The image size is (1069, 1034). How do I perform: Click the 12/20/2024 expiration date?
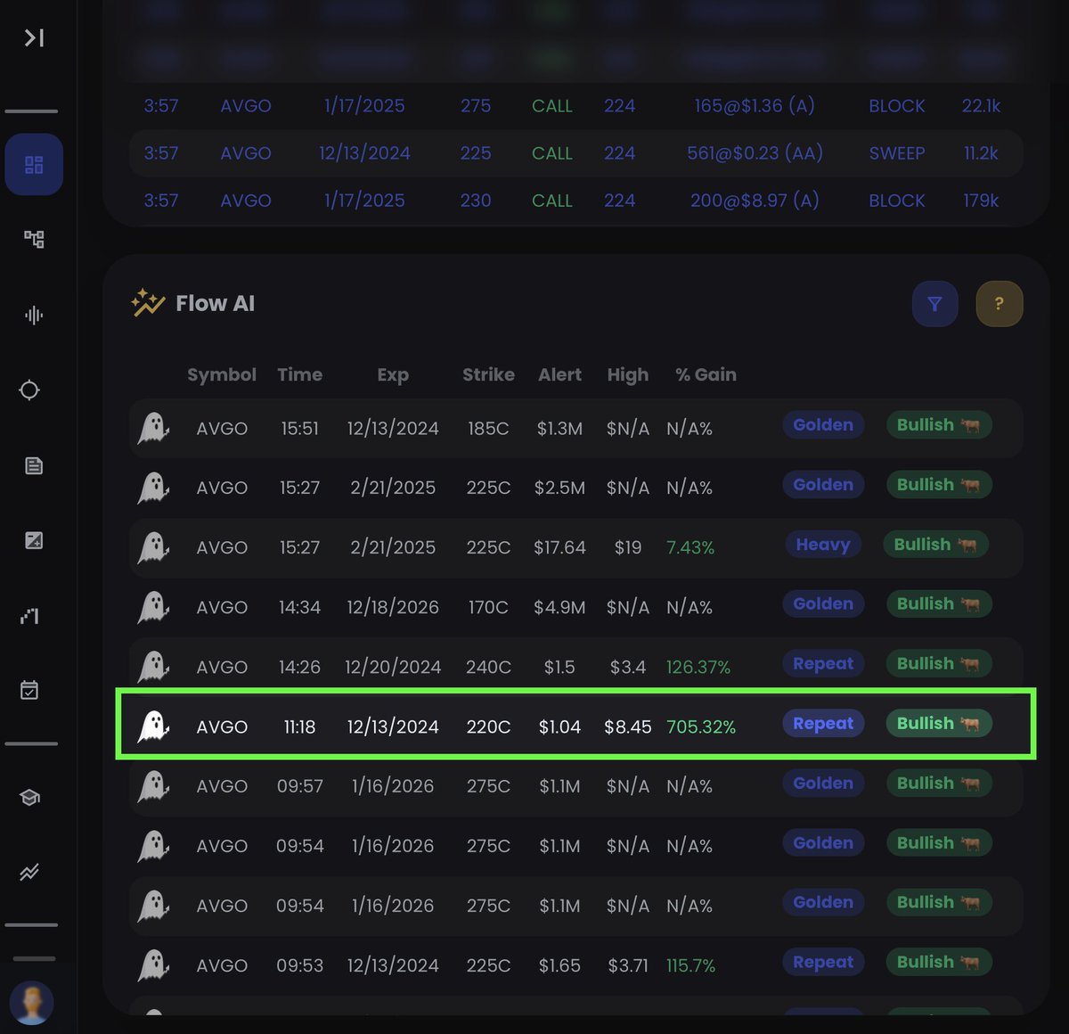click(393, 668)
